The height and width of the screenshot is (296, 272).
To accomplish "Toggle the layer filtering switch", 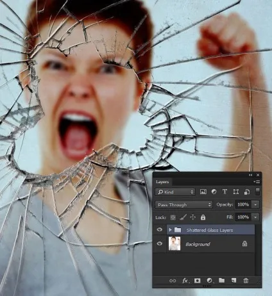I will [258, 192].
